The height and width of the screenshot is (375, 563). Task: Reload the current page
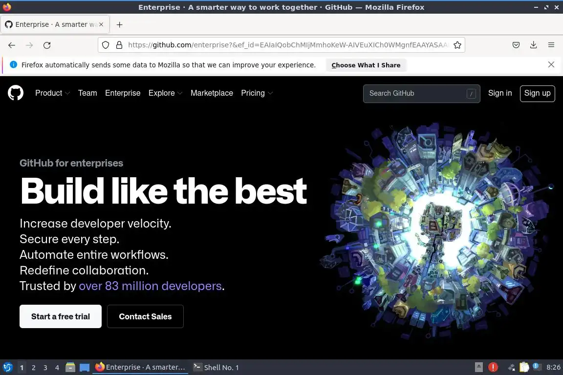click(x=47, y=45)
